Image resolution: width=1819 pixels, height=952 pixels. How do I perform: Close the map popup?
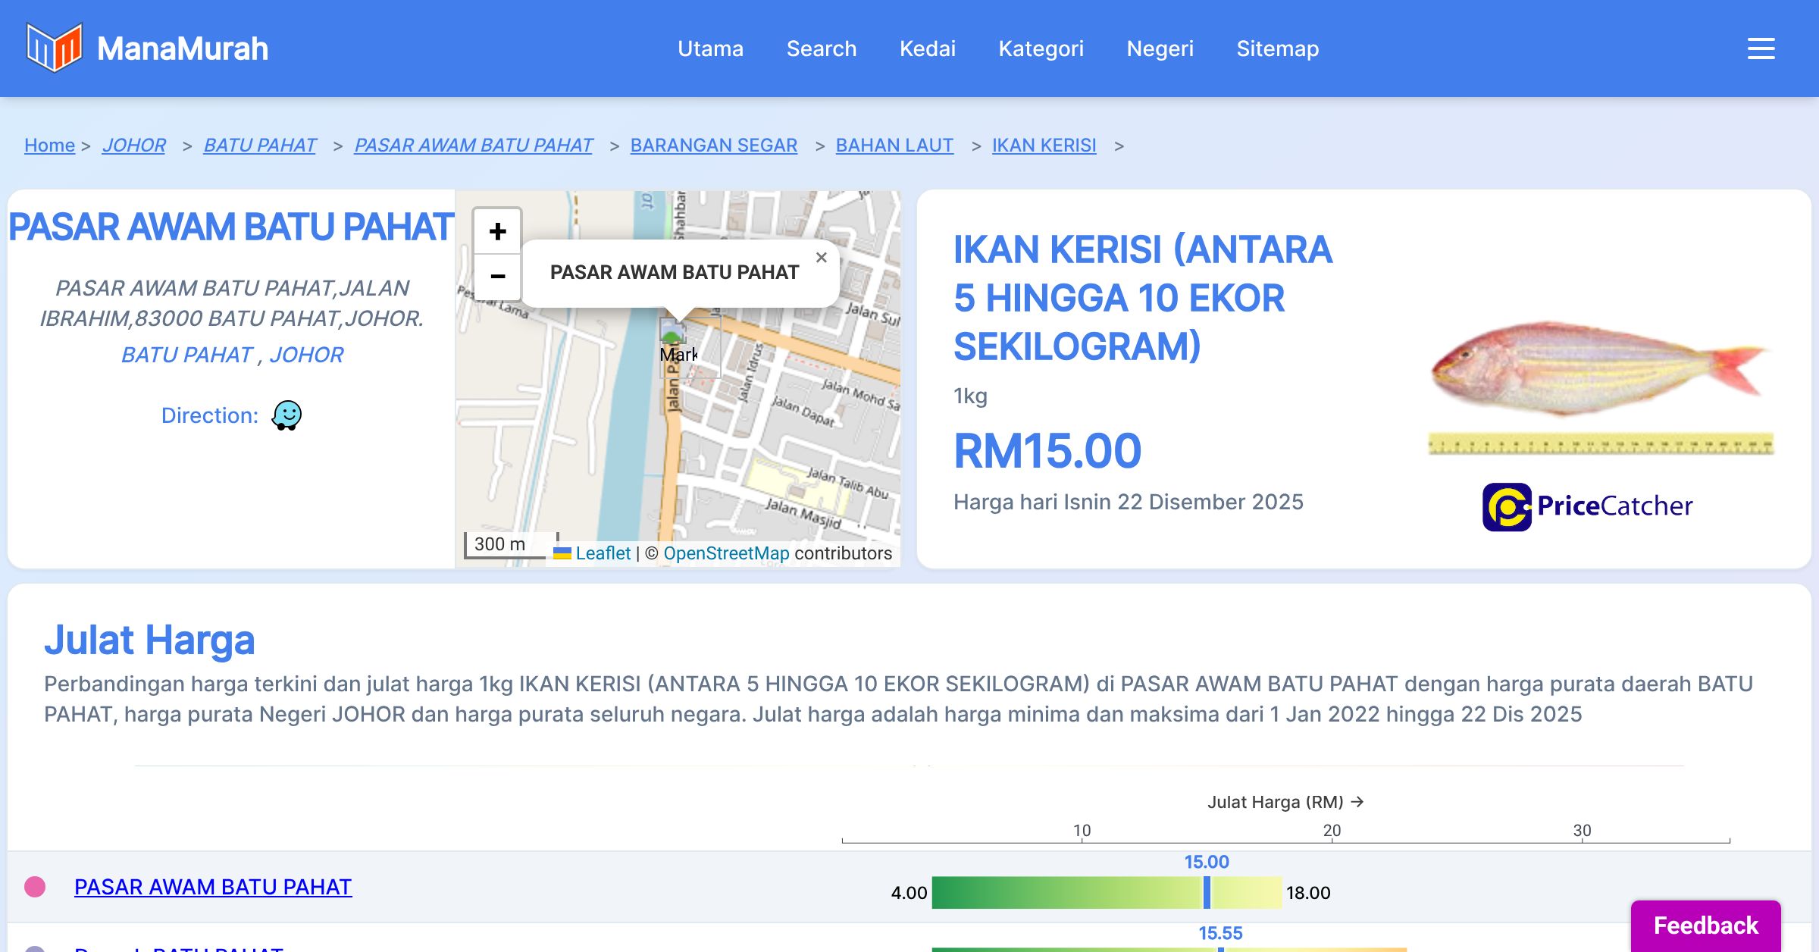pos(821,258)
